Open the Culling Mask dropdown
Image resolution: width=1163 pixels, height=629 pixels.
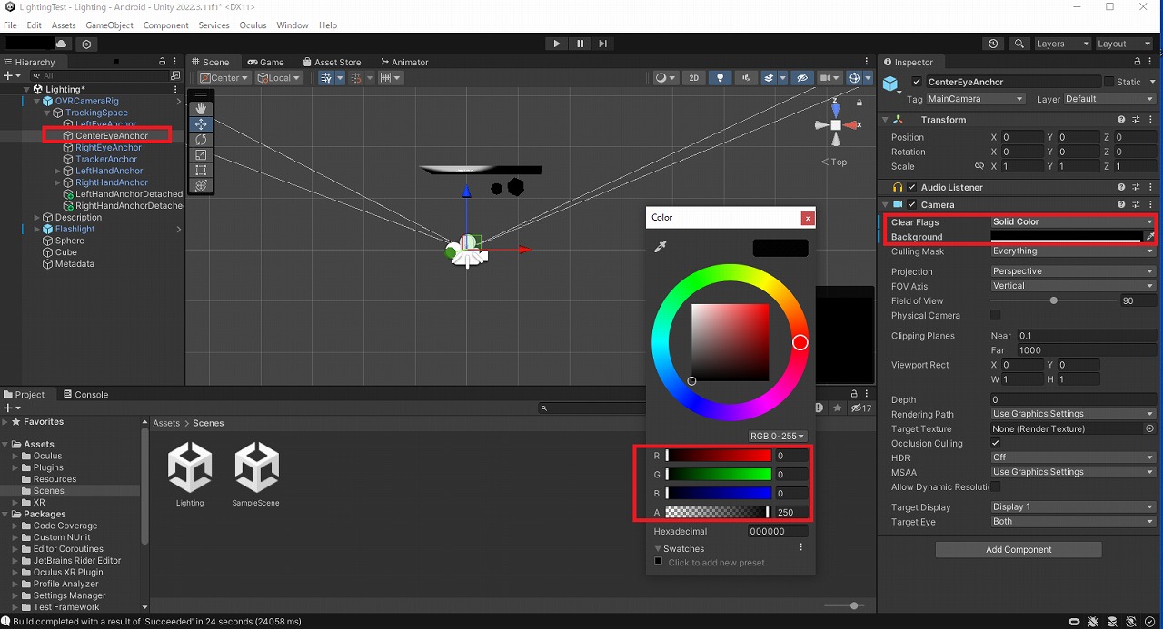pos(1072,251)
